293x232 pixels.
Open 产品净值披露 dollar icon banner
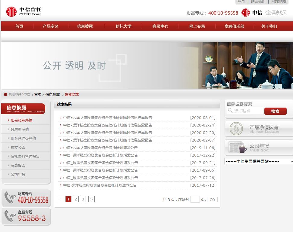(258, 129)
